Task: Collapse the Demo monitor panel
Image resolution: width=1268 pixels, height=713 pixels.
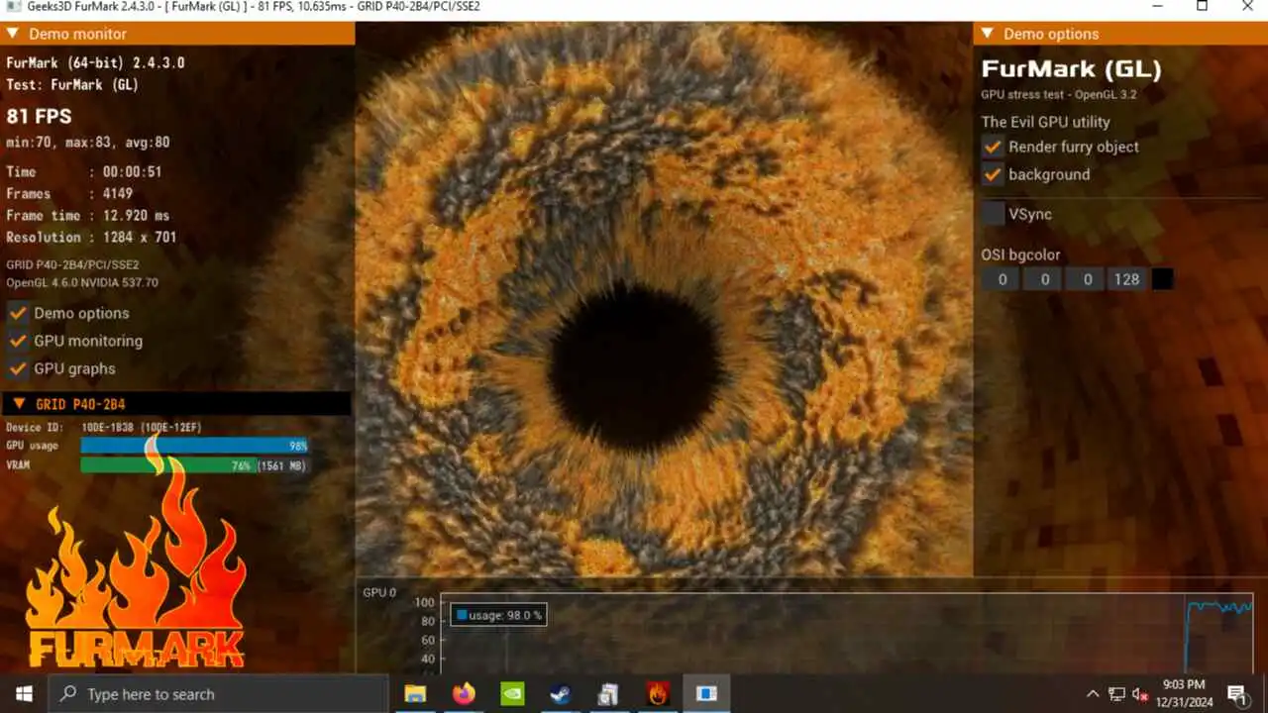Action: click(x=13, y=33)
